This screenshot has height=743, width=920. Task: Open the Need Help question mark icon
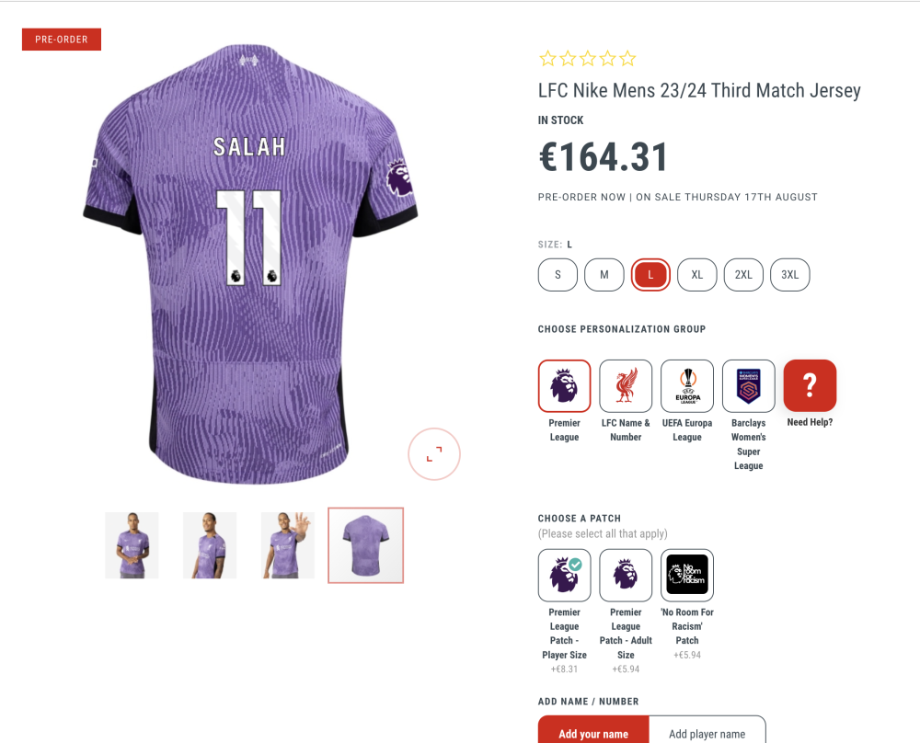coord(810,386)
